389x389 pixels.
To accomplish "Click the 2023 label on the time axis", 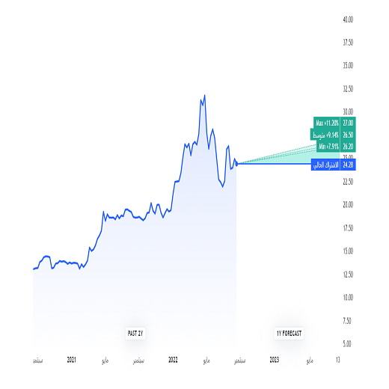I will click(x=275, y=360).
